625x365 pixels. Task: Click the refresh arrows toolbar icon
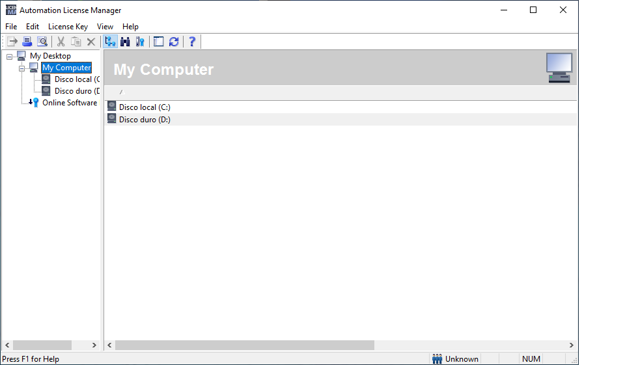coord(174,42)
